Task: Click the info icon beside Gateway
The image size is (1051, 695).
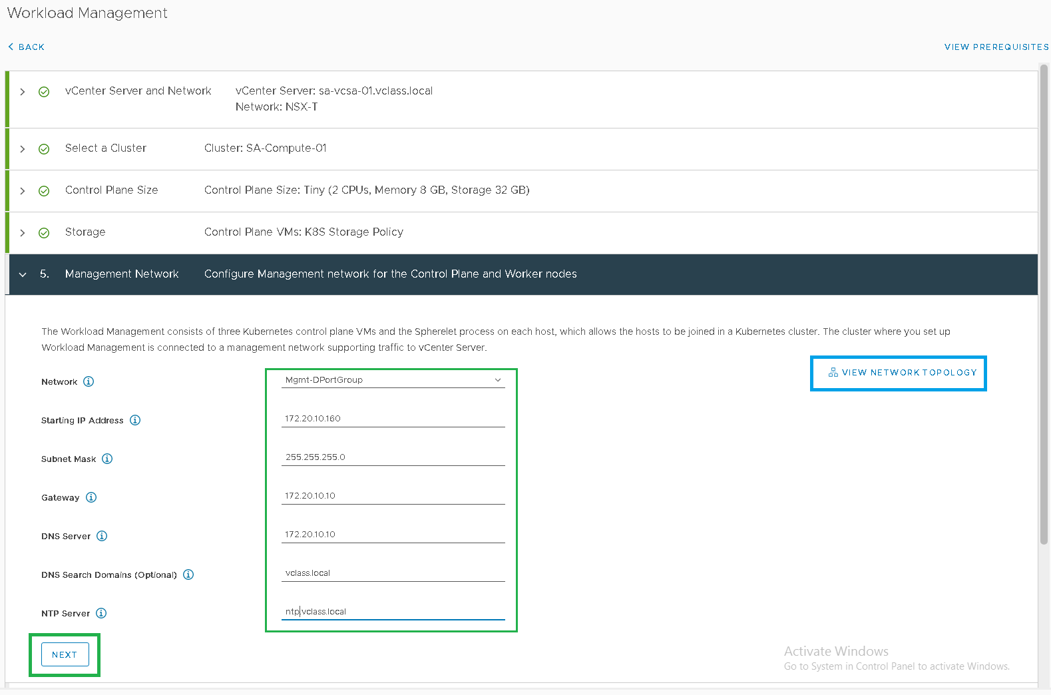Action: (x=91, y=497)
